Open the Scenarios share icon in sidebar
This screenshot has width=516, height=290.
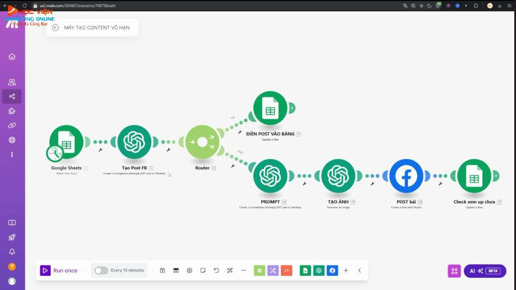(x=12, y=96)
